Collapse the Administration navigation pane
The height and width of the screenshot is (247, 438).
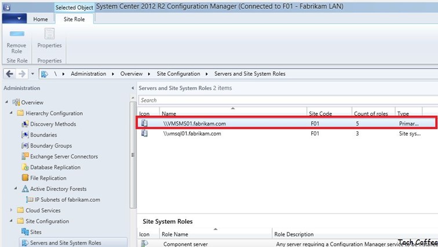[133, 88]
